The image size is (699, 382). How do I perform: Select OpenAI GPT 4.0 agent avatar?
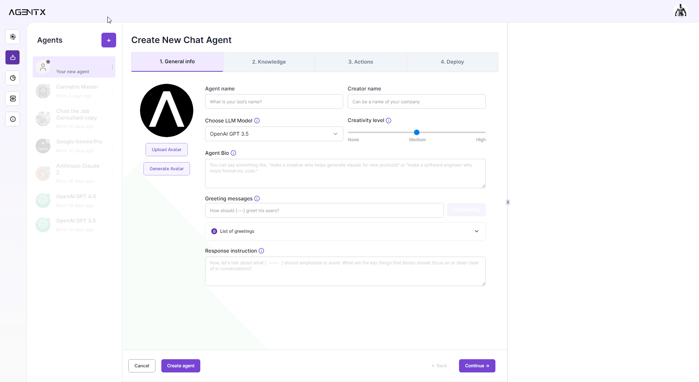pos(43,201)
